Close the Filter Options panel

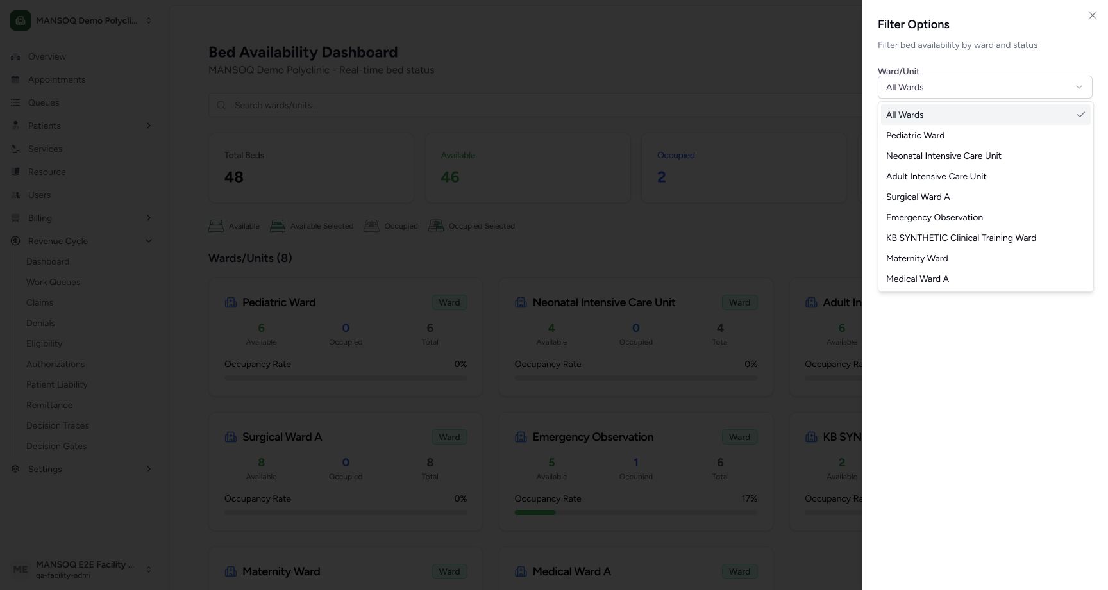[x=1093, y=15]
